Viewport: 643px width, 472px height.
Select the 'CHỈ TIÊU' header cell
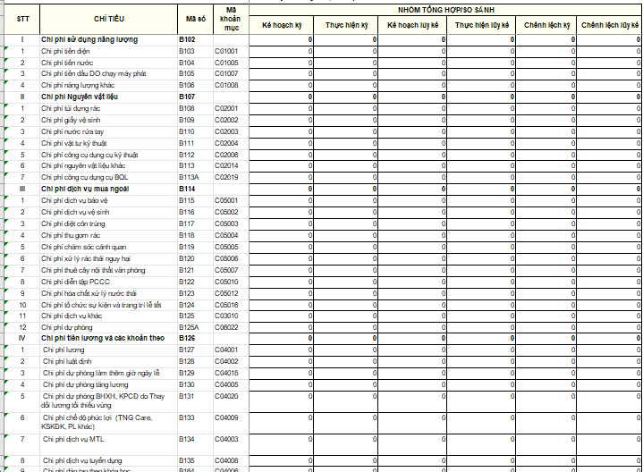click(106, 19)
